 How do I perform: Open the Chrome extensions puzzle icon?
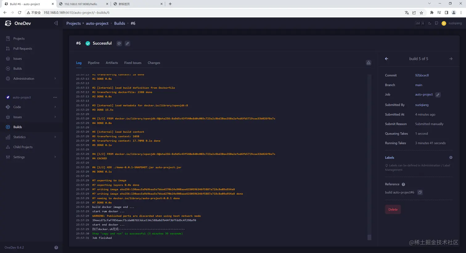pyautogui.click(x=431, y=13)
